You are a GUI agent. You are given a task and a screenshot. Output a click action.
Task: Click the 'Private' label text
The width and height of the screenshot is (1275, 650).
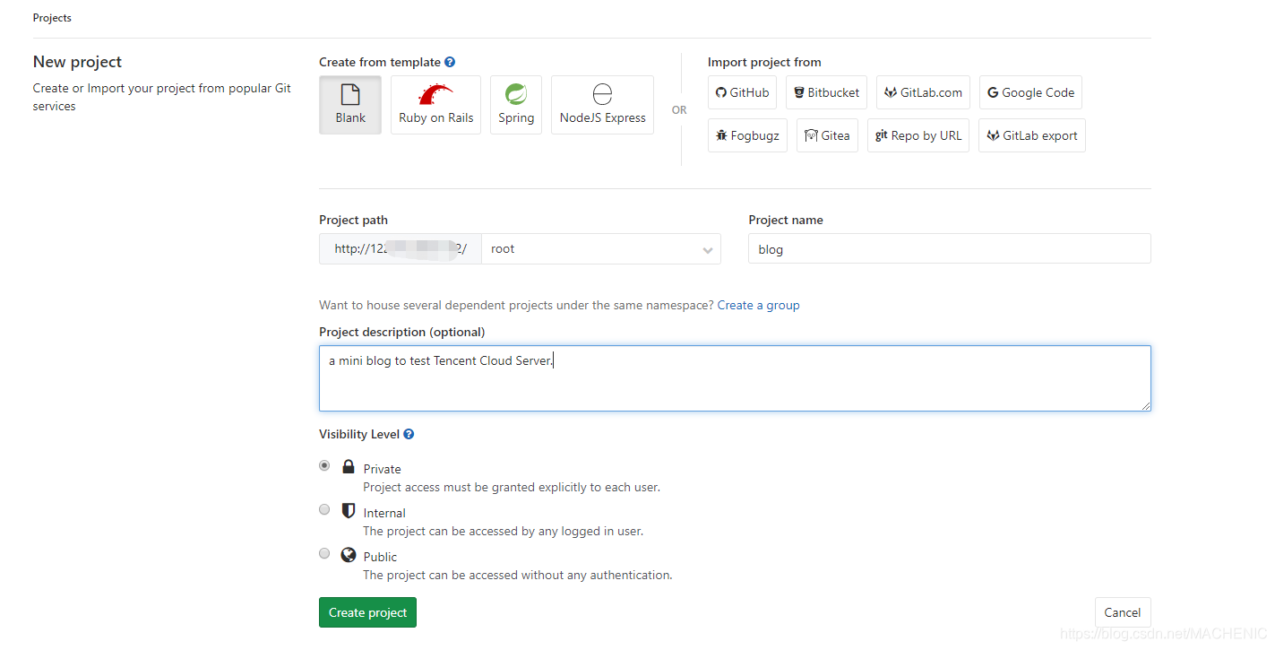(383, 469)
